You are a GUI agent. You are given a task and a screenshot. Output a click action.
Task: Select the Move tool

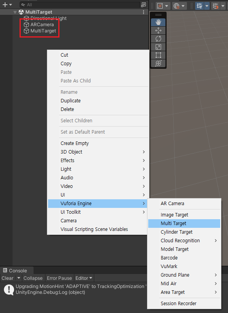point(158,30)
